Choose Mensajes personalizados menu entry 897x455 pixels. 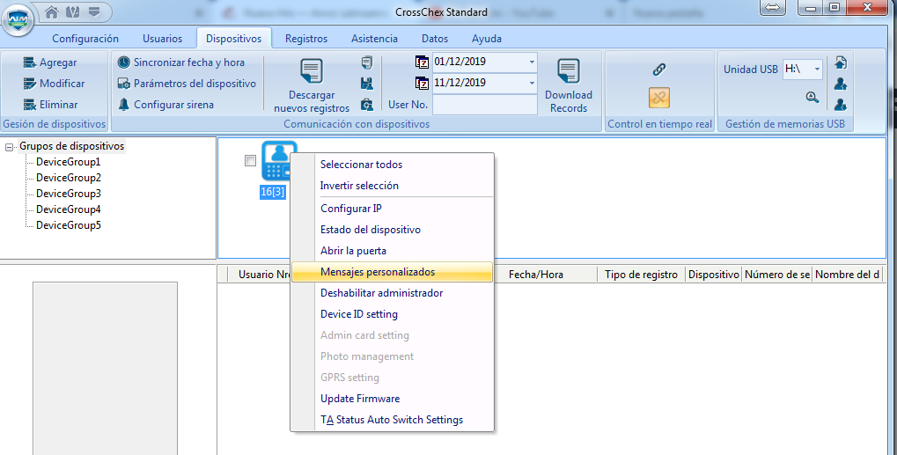coord(392,272)
